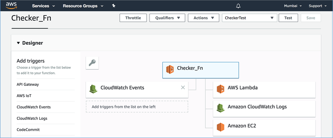The height and width of the screenshot is (138, 333).
Task: Expand the Qualifiers dropdown
Action: [x=167, y=18]
